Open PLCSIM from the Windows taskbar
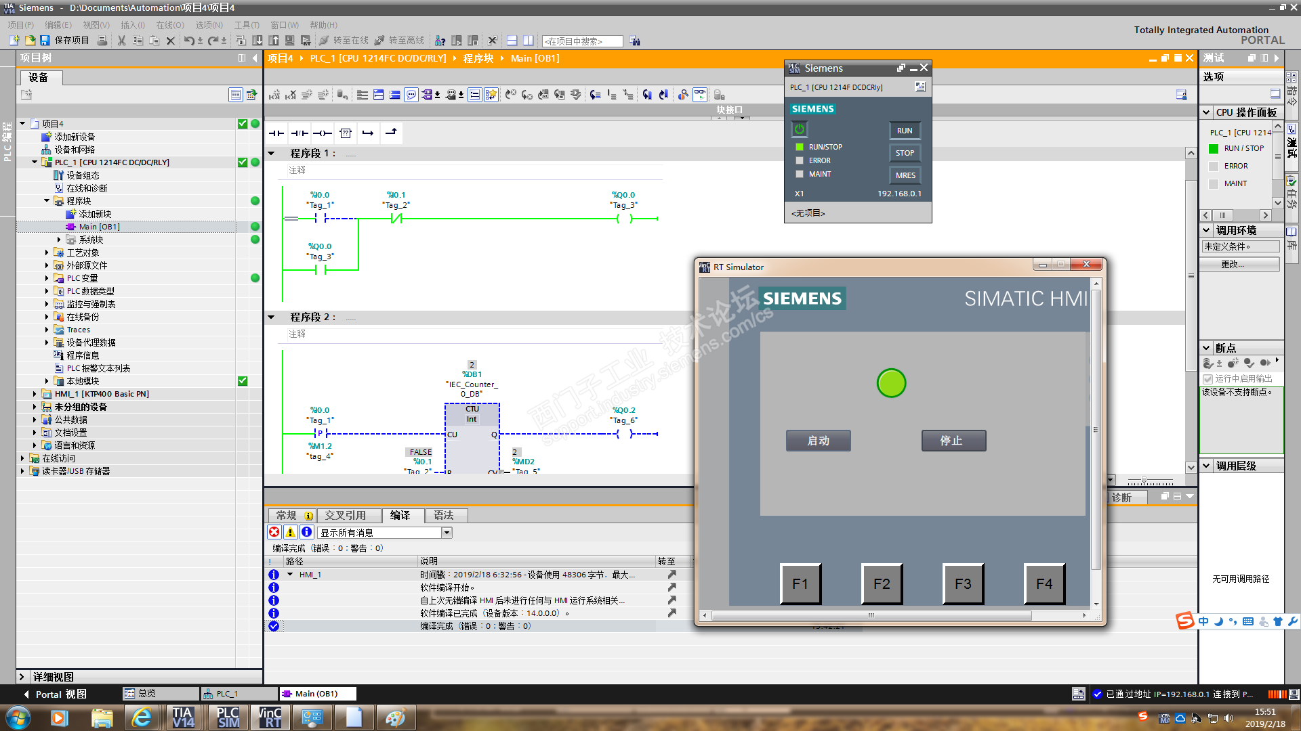The image size is (1301, 731). point(228,717)
